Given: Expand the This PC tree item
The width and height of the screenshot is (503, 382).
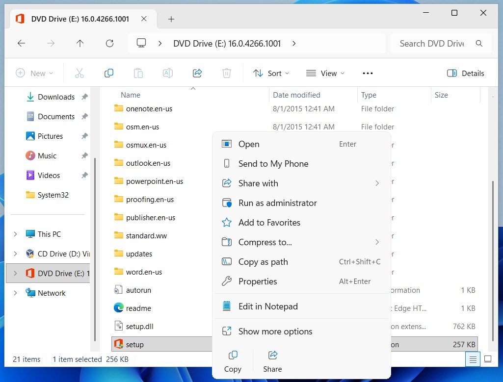Looking at the screenshot, I should (15, 234).
